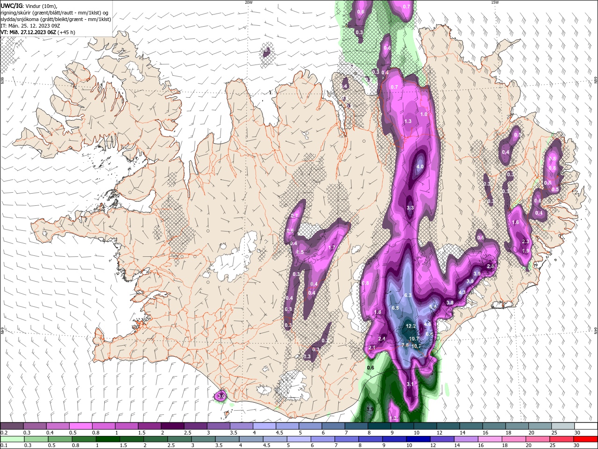Click the 'VT: Mið. 27.12.2023 06Z (+45 h)' line
The height and width of the screenshot is (449, 598).
[38, 32]
